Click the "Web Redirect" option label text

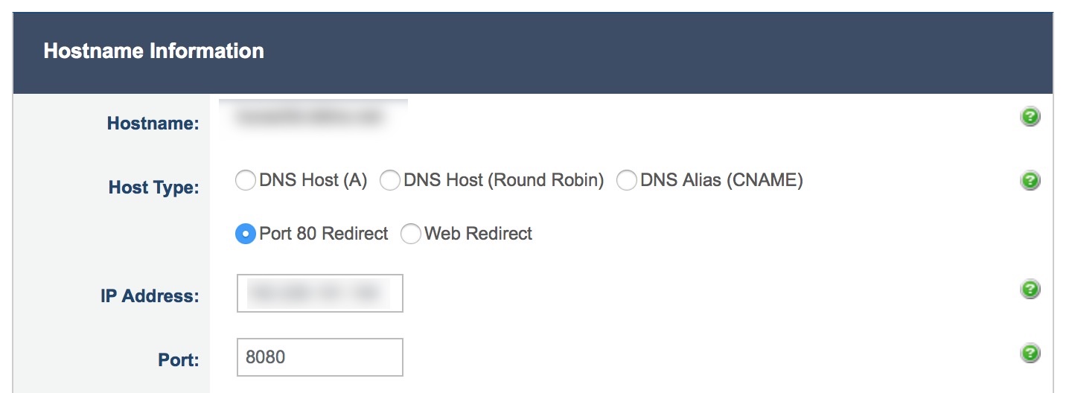coord(478,234)
